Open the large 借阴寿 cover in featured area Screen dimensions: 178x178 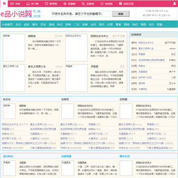tap(14, 47)
